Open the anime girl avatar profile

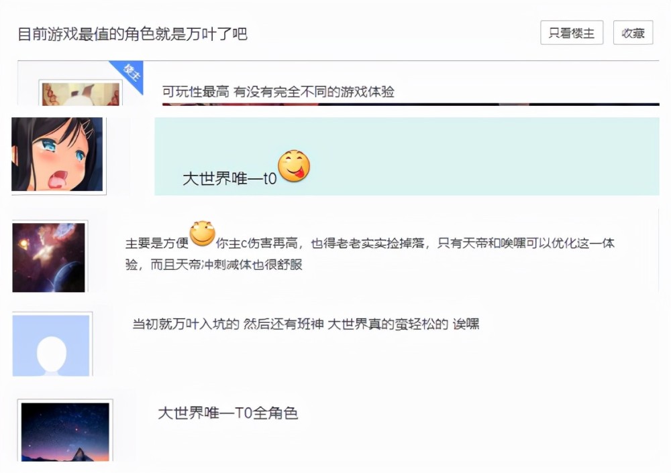pyautogui.click(x=57, y=154)
